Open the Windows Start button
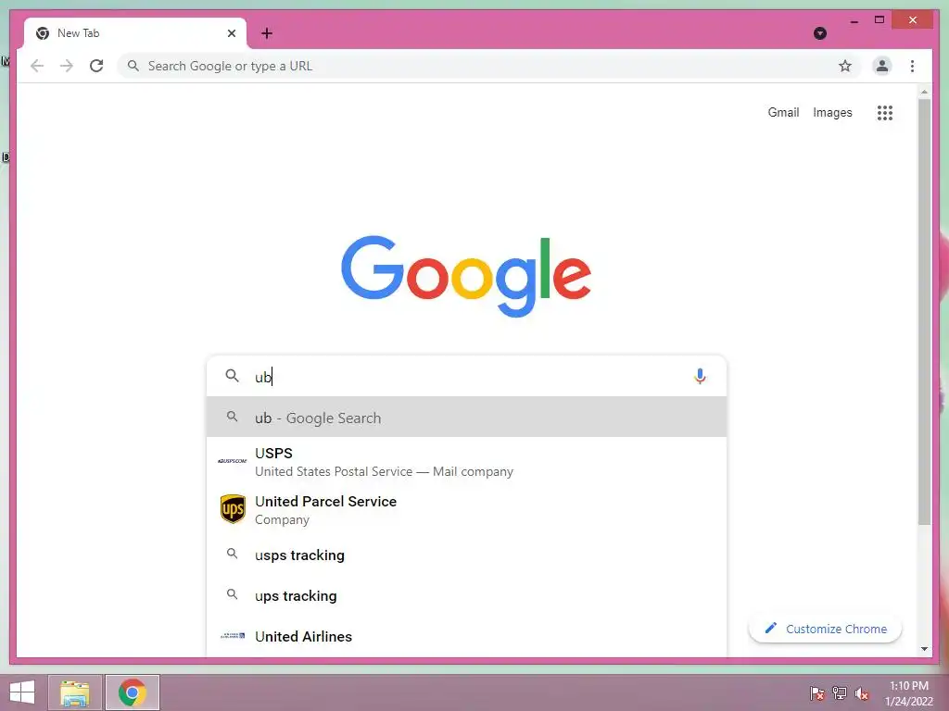The width and height of the screenshot is (949, 711). (x=22, y=692)
